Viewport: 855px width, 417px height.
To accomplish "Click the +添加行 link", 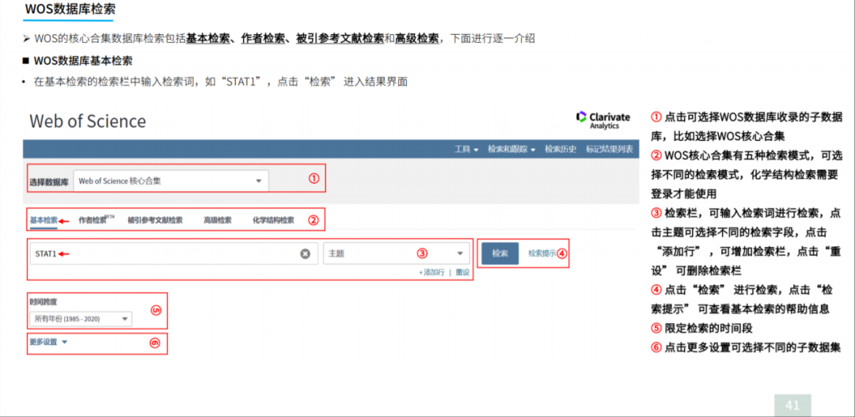I will point(431,272).
